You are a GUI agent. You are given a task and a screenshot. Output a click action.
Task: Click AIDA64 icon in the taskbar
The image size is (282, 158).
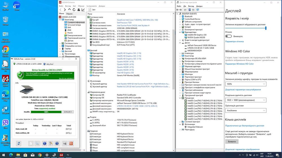click(x=61, y=155)
